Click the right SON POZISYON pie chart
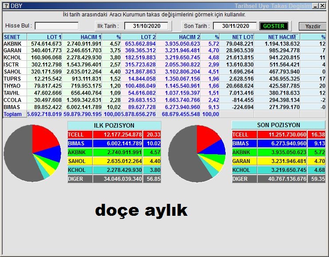Viewport: 329px width, 257px height. [x=197, y=153]
